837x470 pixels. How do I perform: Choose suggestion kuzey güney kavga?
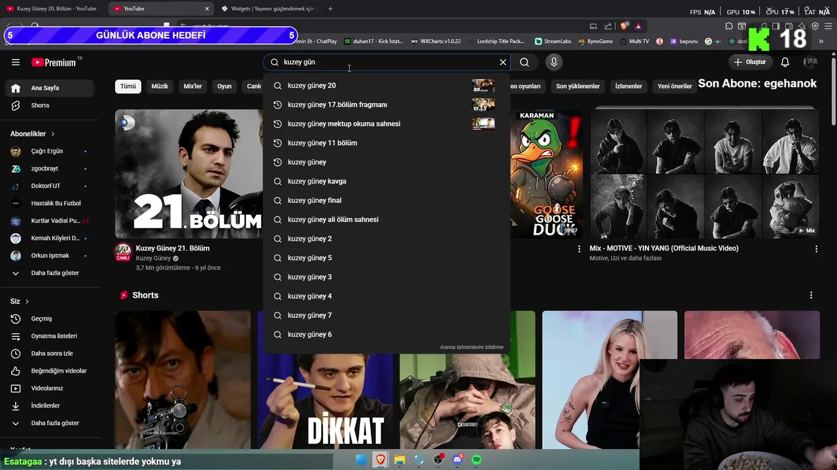pyautogui.click(x=386, y=181)
